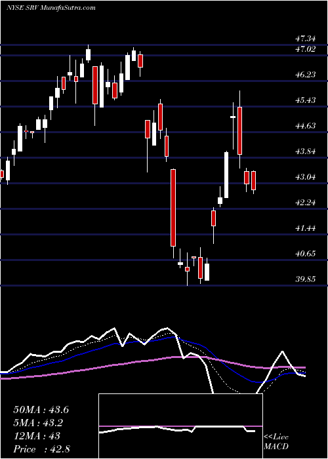Click the 47.34 price level label

305,39
